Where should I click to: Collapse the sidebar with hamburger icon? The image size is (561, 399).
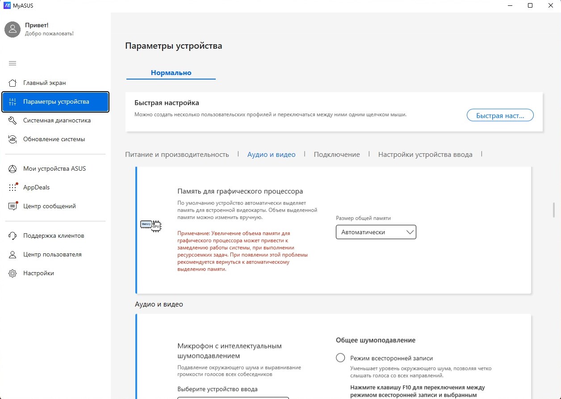[x=13, y=63]
